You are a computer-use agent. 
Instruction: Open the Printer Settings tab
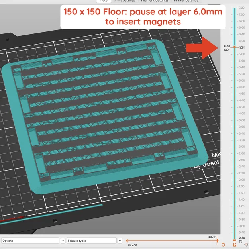point(186,1)
